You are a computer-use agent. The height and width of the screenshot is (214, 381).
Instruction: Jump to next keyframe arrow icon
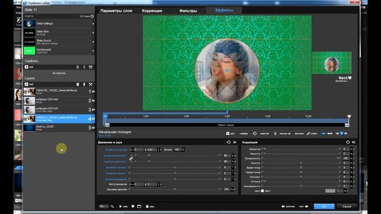(x=346, y=133)
